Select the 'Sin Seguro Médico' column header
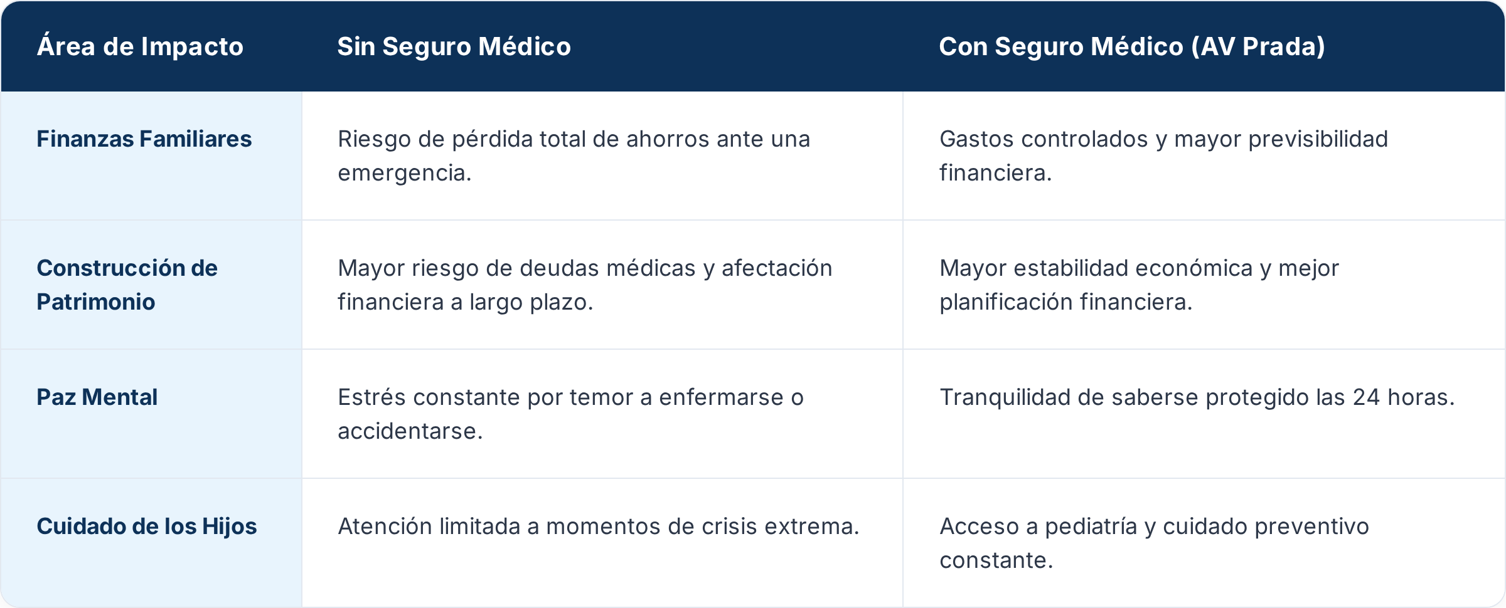Image resolution: width=1506 pixels, height=608 pixels. point(454,46)
